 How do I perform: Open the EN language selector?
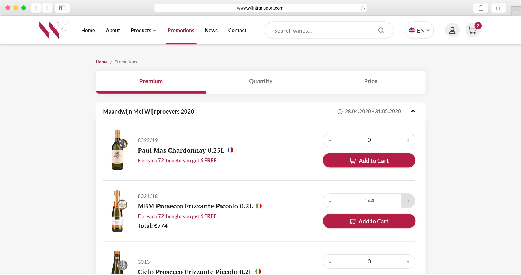pos(419,30)
